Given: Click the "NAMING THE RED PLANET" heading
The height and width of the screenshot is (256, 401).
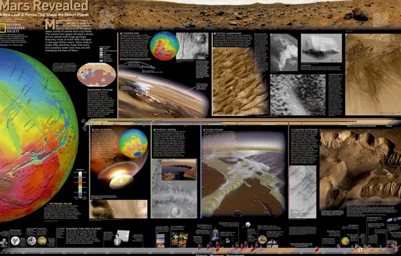Looking at the screenshot, I should (x=83, y=228).
